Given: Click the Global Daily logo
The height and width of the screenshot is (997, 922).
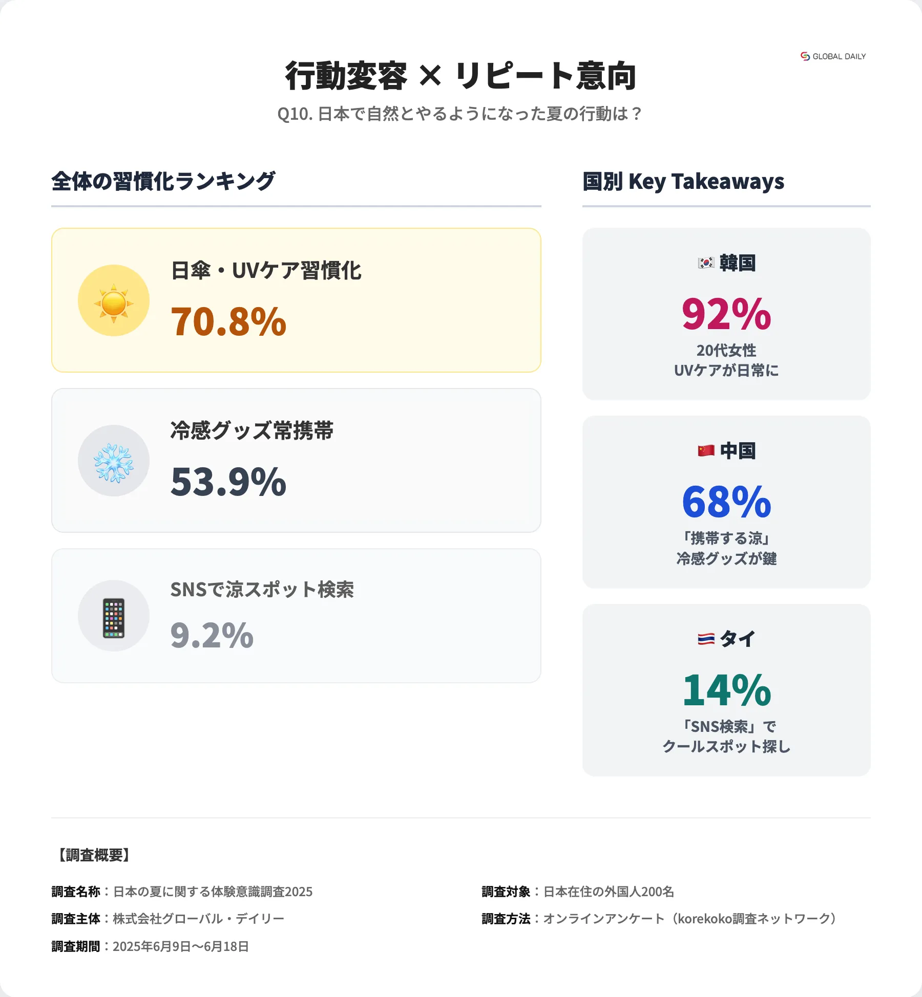Looking at the screenshot, I should (x=833, y=56).
